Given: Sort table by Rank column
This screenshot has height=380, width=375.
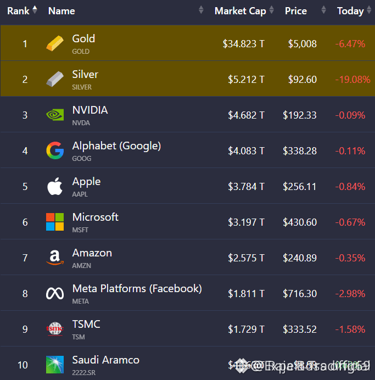Looking at the screenshot, I should click(22, 10).
